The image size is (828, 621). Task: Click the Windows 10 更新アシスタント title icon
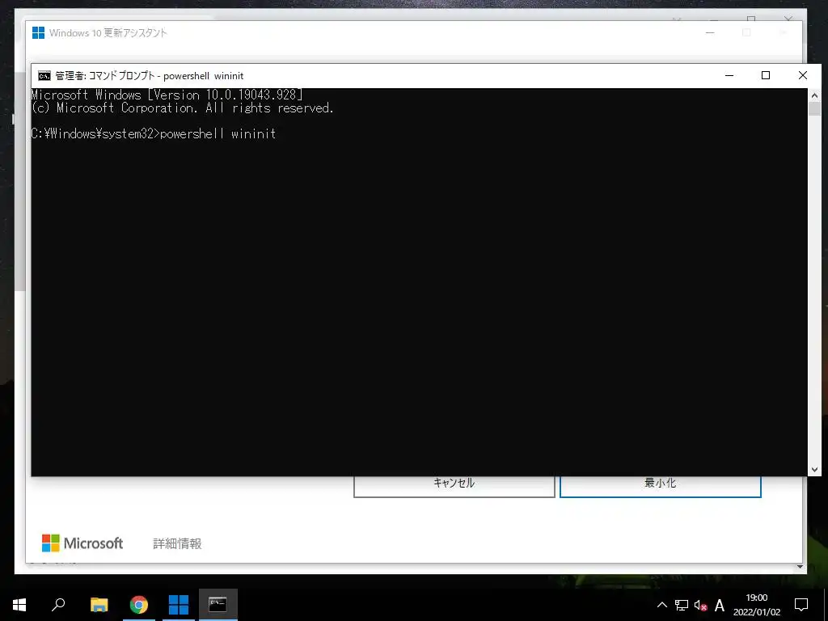(39, 32)
